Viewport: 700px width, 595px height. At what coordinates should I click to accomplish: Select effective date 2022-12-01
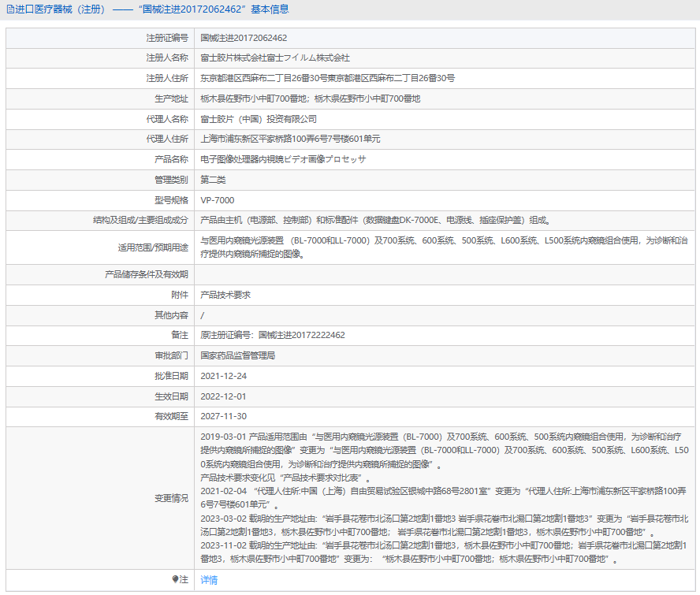[223, 397]
